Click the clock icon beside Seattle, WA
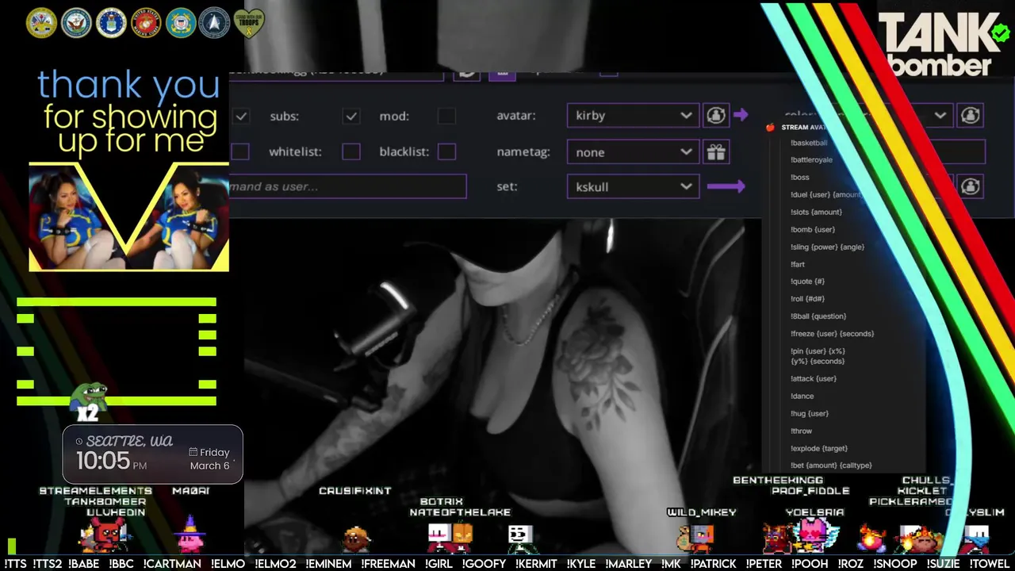Viewport: 1015px width, 571px height. (x=79, y=442)
